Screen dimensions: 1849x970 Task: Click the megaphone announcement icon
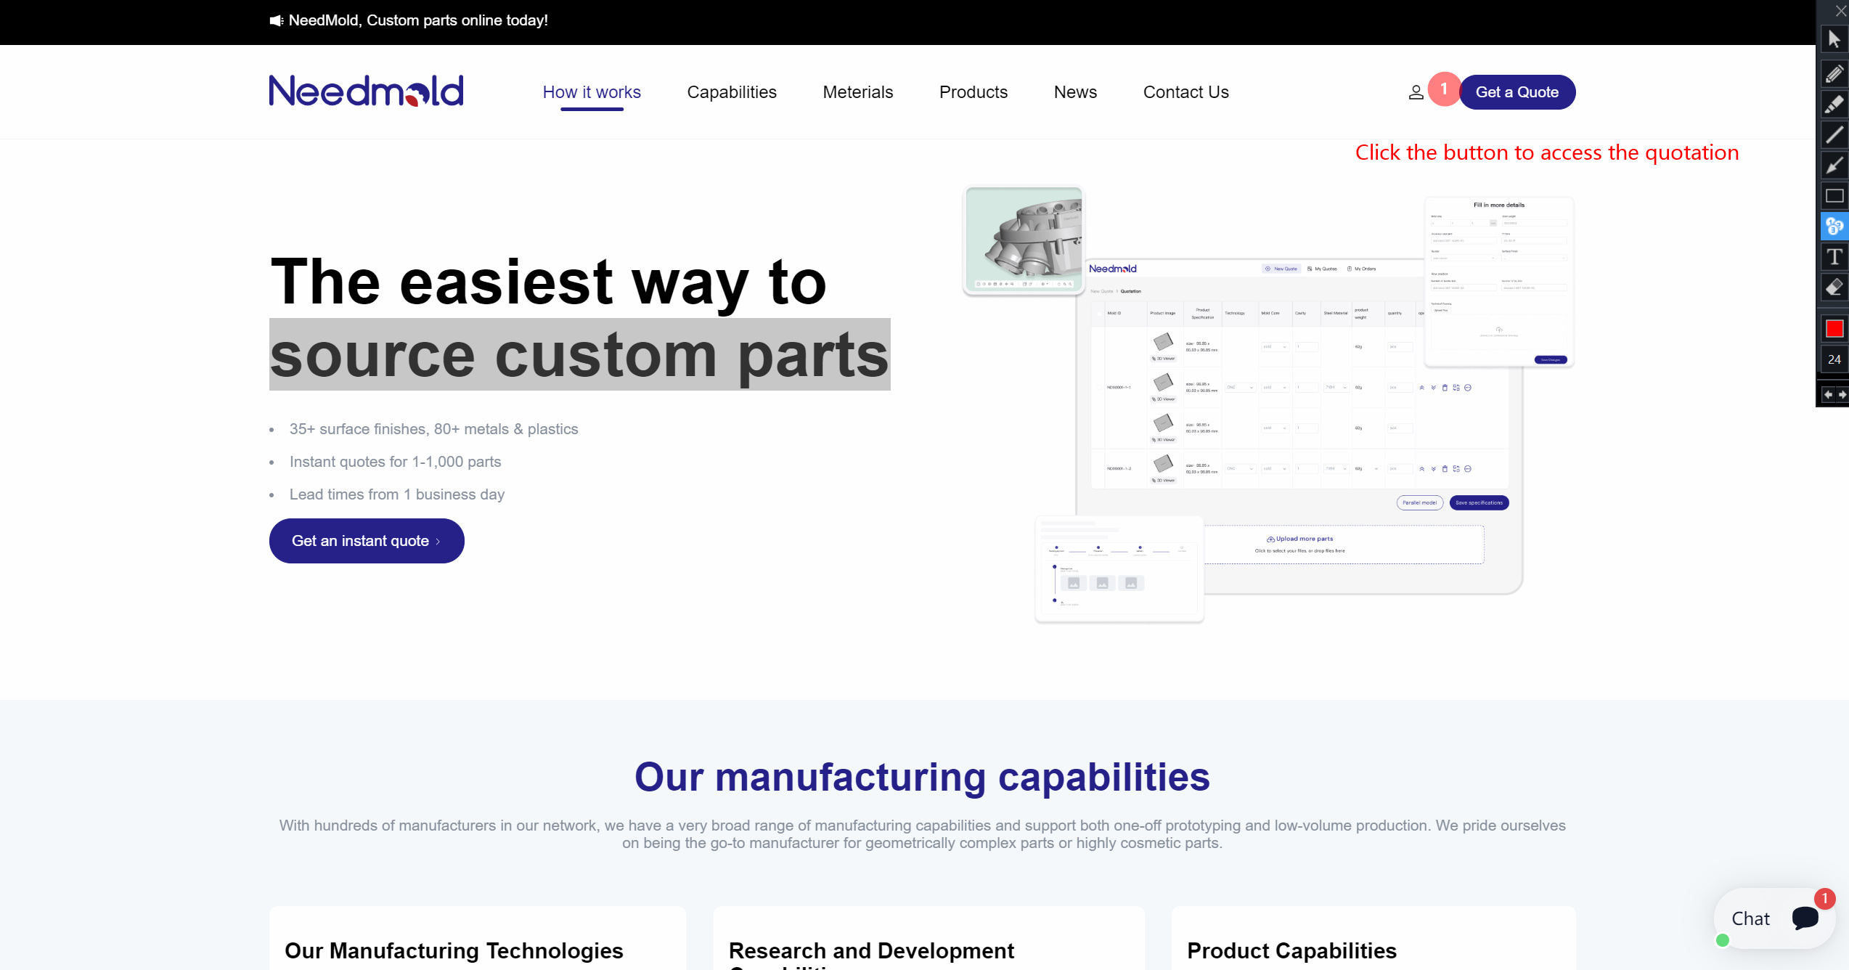(x=276, y=20)
